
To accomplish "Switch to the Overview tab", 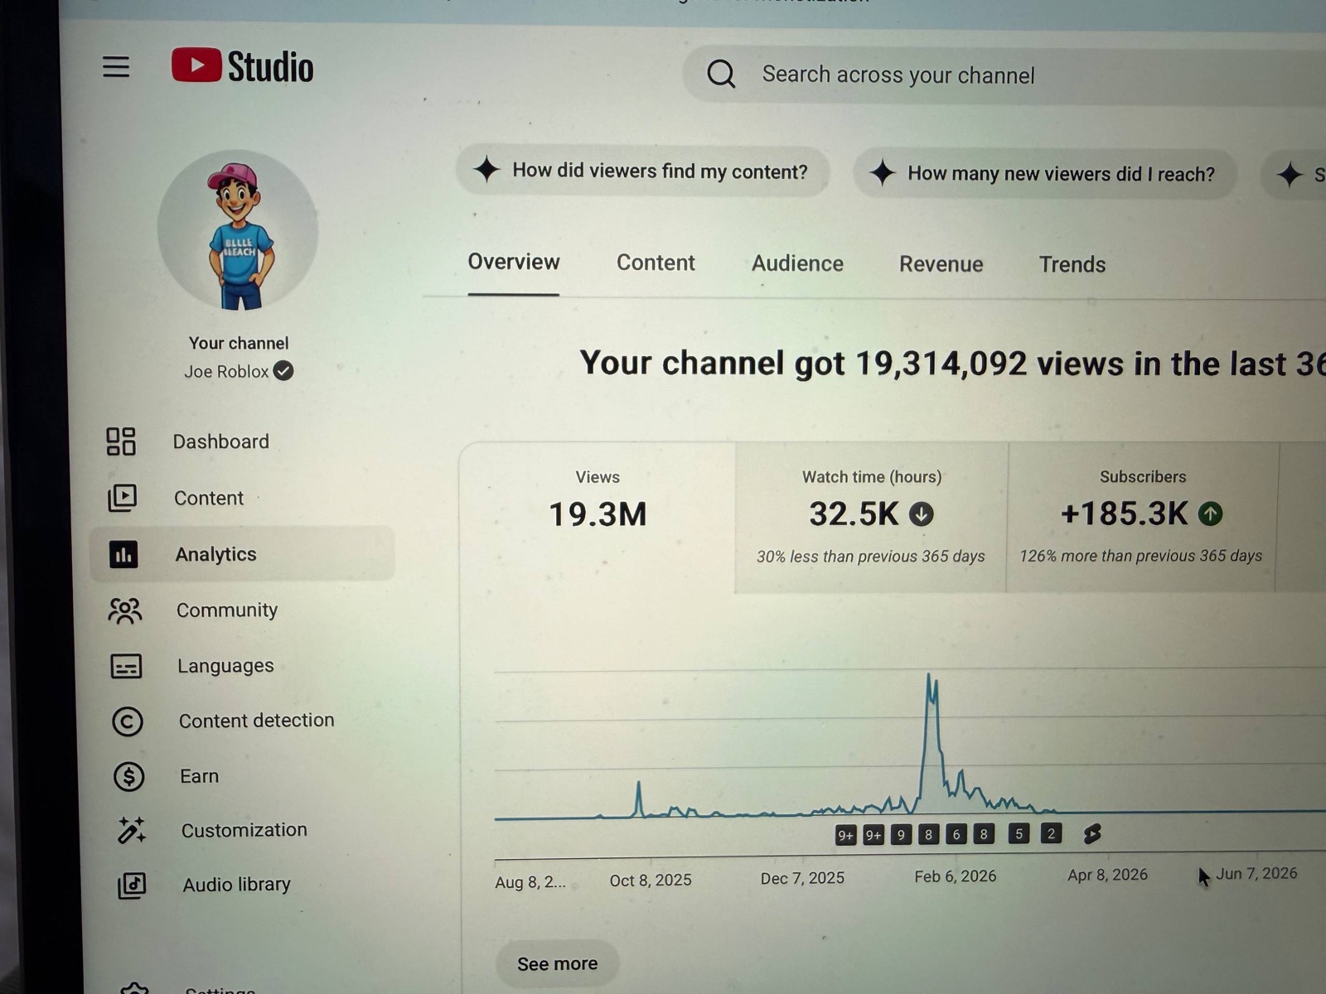I will tap(514, 262).
